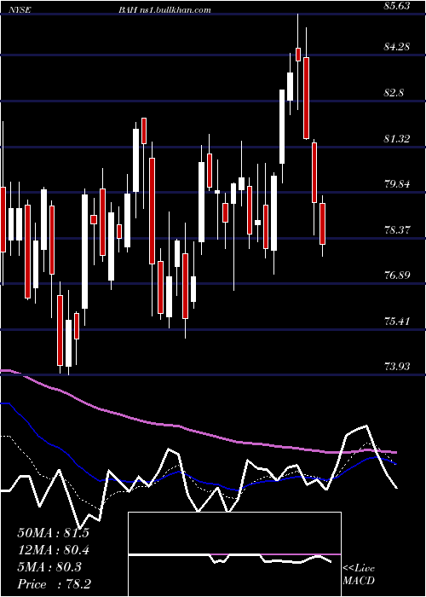426x597 pixels.
Task: Click the 84.28 price axis label
Action: coord(397,47)
